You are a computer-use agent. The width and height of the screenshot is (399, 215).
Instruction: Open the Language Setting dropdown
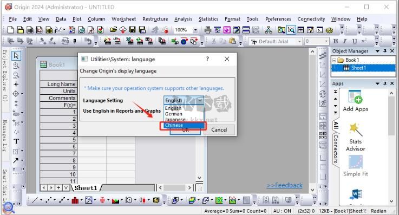click(184, 100)
